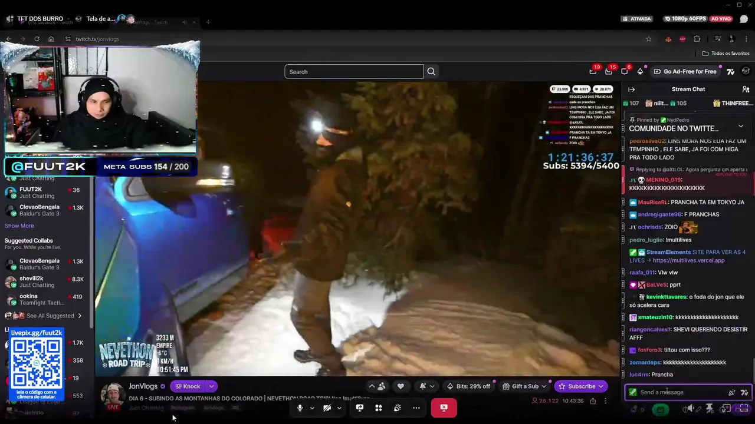Toggle the crossed-out camera in the call toolbar
This screenshot has height=424, width=755.
(x=327, y=408)
